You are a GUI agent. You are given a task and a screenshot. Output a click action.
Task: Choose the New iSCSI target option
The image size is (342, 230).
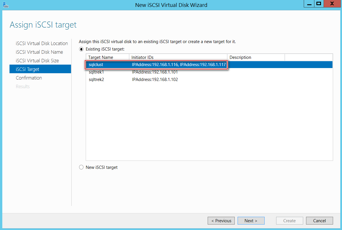81,167
